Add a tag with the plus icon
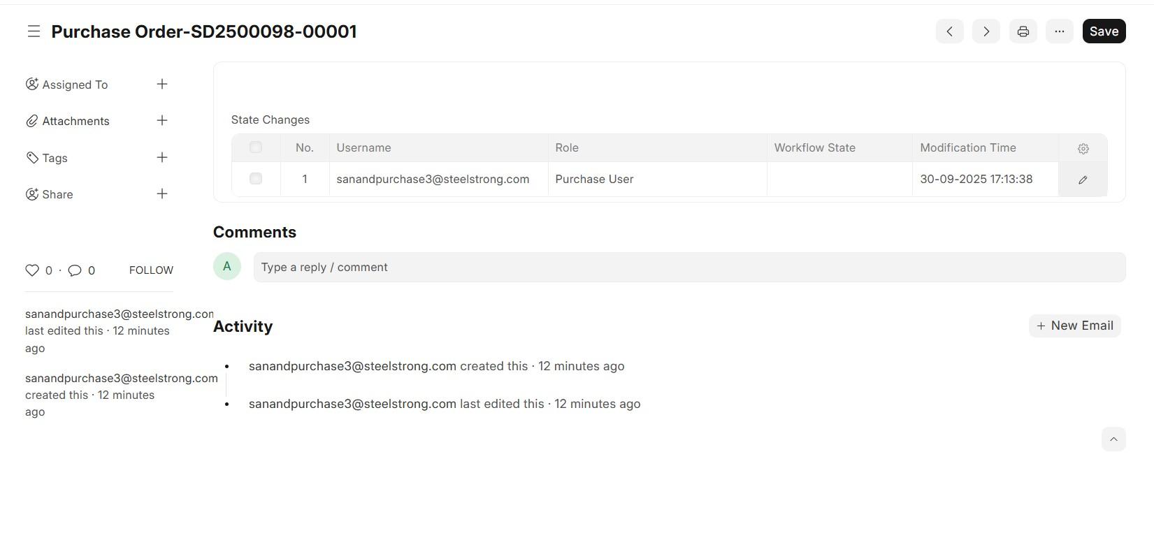 (x=162, y=158)
